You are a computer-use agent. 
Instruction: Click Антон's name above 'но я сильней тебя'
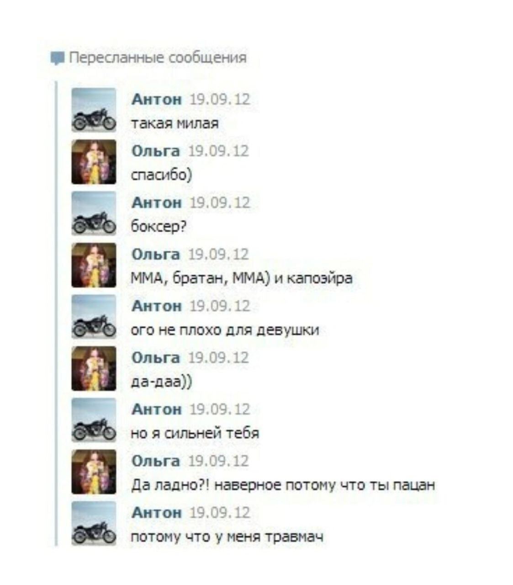(x=157, y=409)
